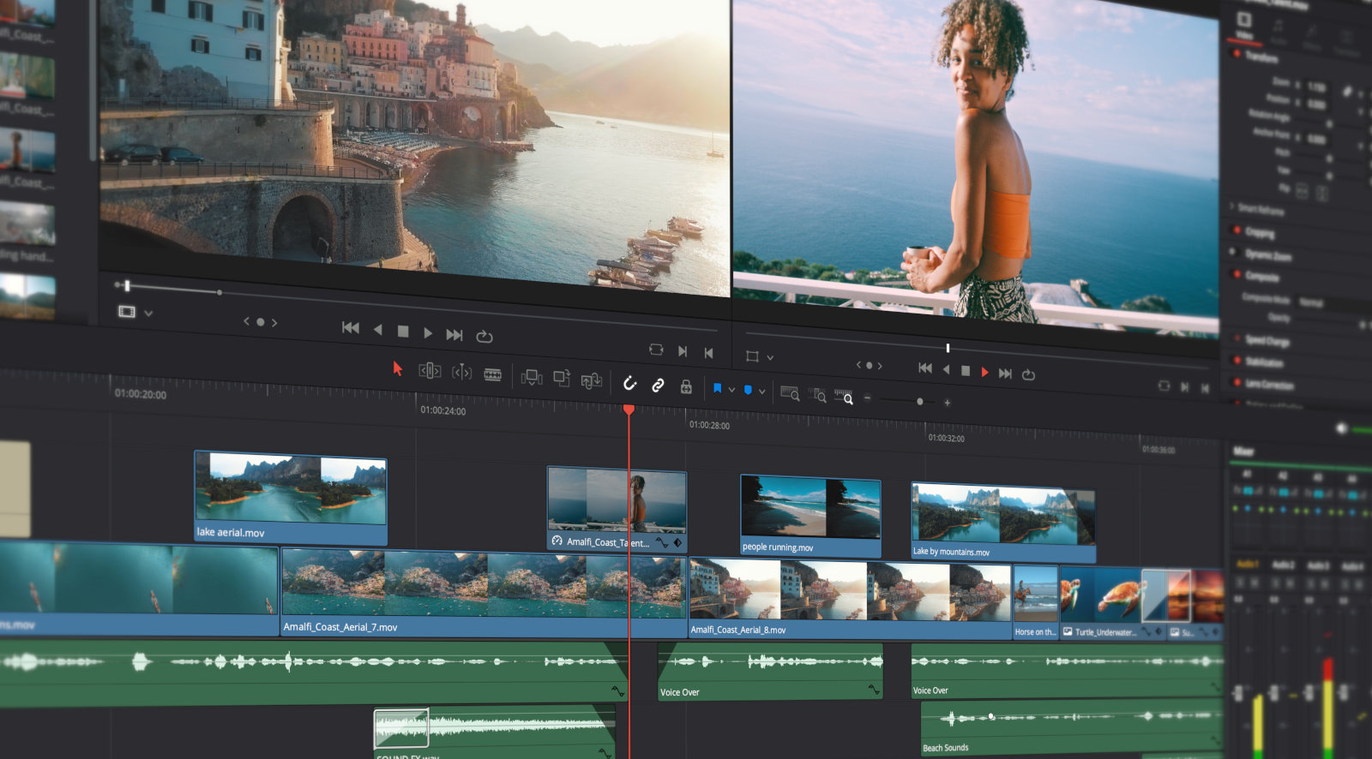Activate the Dynamic Trim Mode tool
Image resolution: width=1372 pixels, height=759 pixels.
tap(461, 373)
